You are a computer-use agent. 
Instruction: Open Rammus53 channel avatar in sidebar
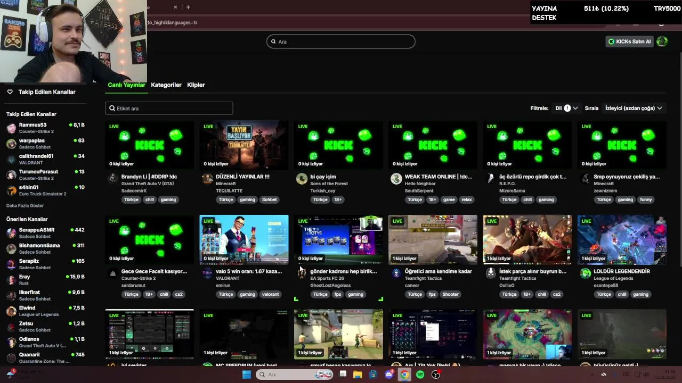pyautogui.click(x=11, y=128)
